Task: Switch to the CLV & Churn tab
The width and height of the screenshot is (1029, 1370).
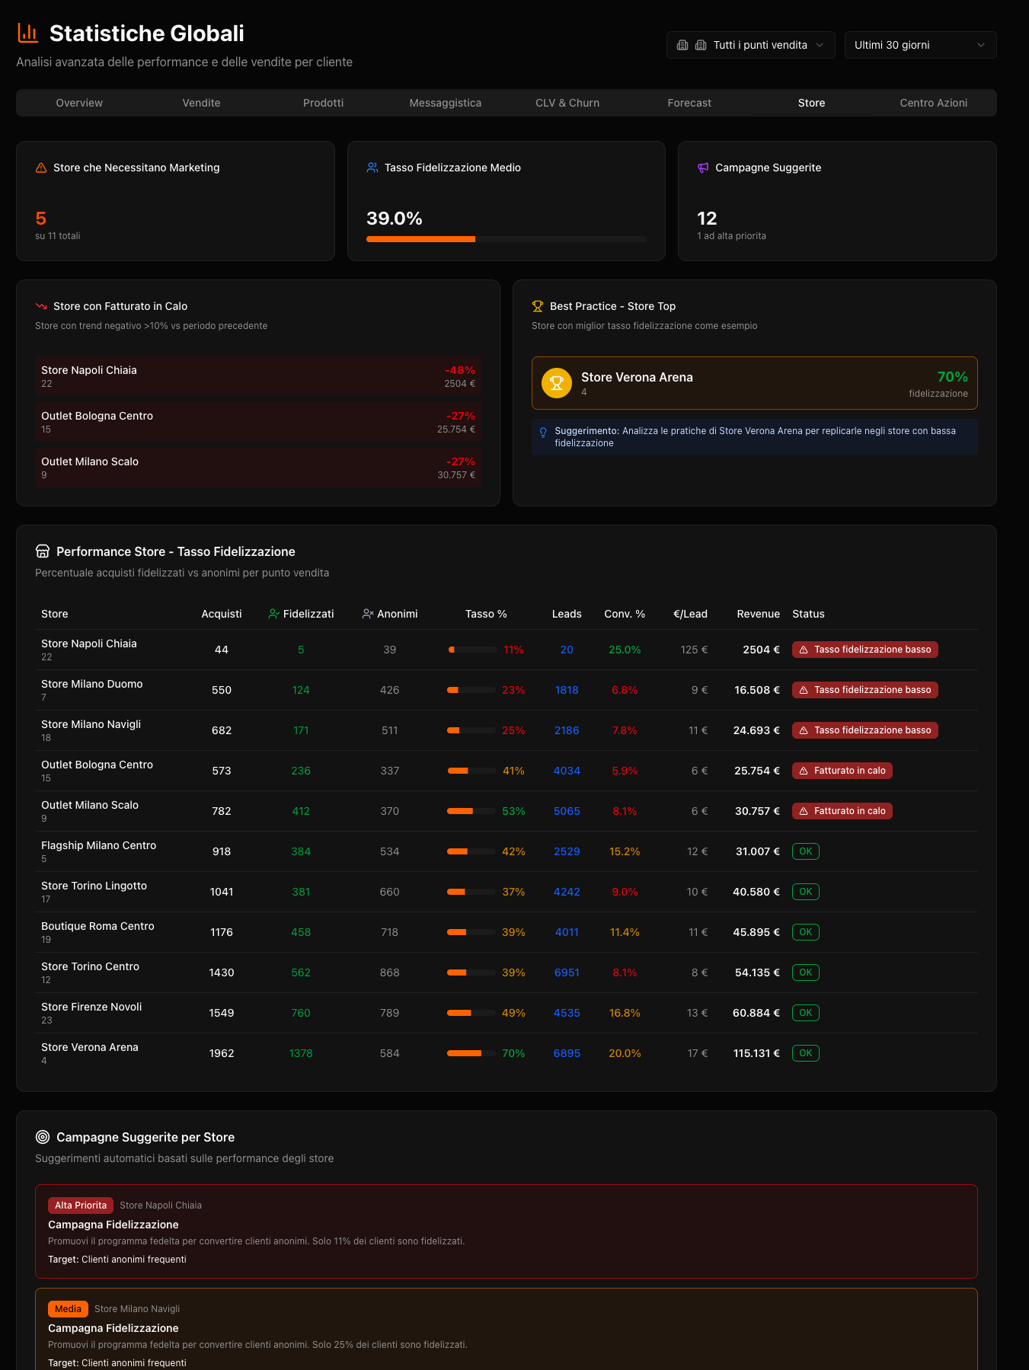Action: (567, 103)
